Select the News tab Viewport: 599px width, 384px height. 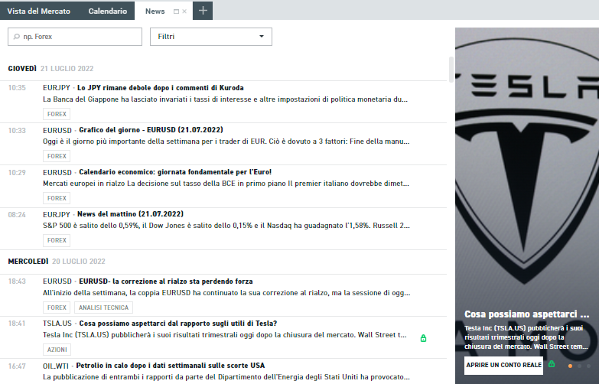155,11
